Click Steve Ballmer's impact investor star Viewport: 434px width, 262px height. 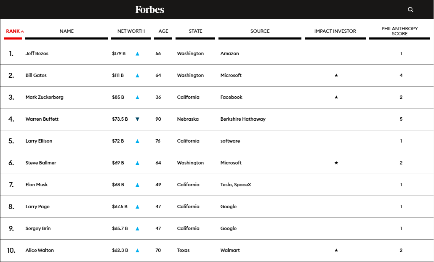[336, 163]
